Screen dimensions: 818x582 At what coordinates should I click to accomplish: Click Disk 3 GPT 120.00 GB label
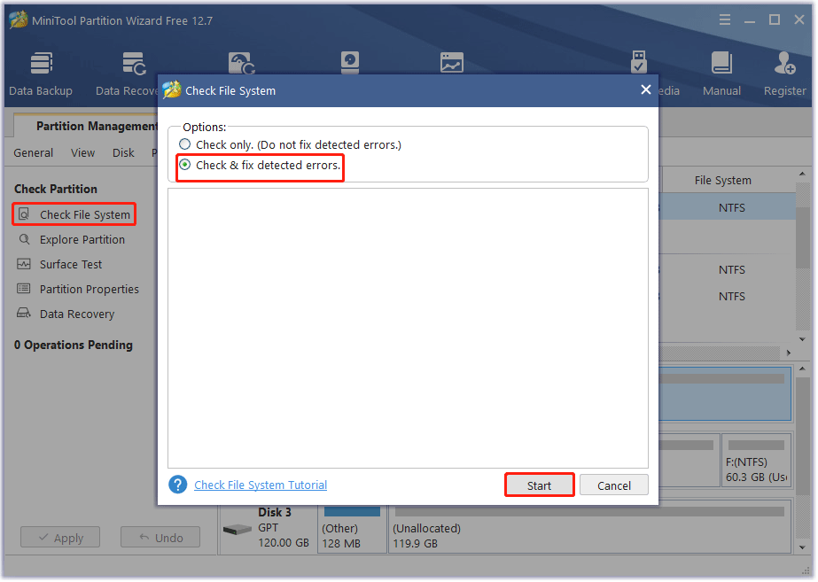coord(284,528)
